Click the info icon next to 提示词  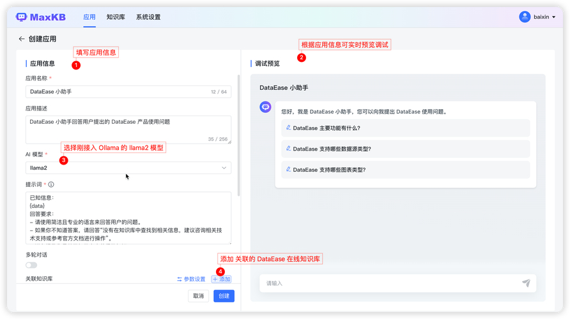[x=51, y=184]
